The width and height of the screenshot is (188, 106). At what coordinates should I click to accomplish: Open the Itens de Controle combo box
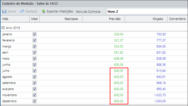[147, 11]
